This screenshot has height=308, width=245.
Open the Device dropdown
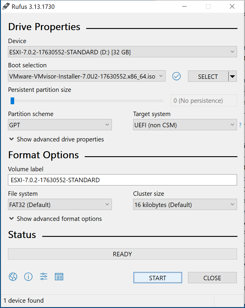[x=122, y=52]
